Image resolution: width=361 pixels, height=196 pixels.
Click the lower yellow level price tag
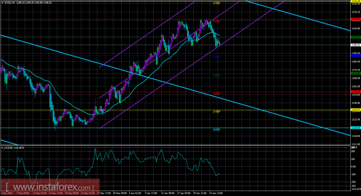coord(355,110)
